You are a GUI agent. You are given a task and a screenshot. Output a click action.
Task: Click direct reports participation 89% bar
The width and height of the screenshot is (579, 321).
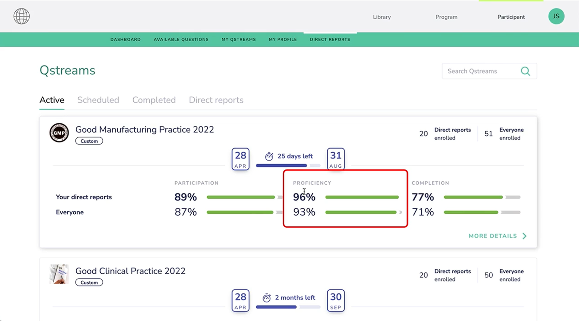coord(245,197)
